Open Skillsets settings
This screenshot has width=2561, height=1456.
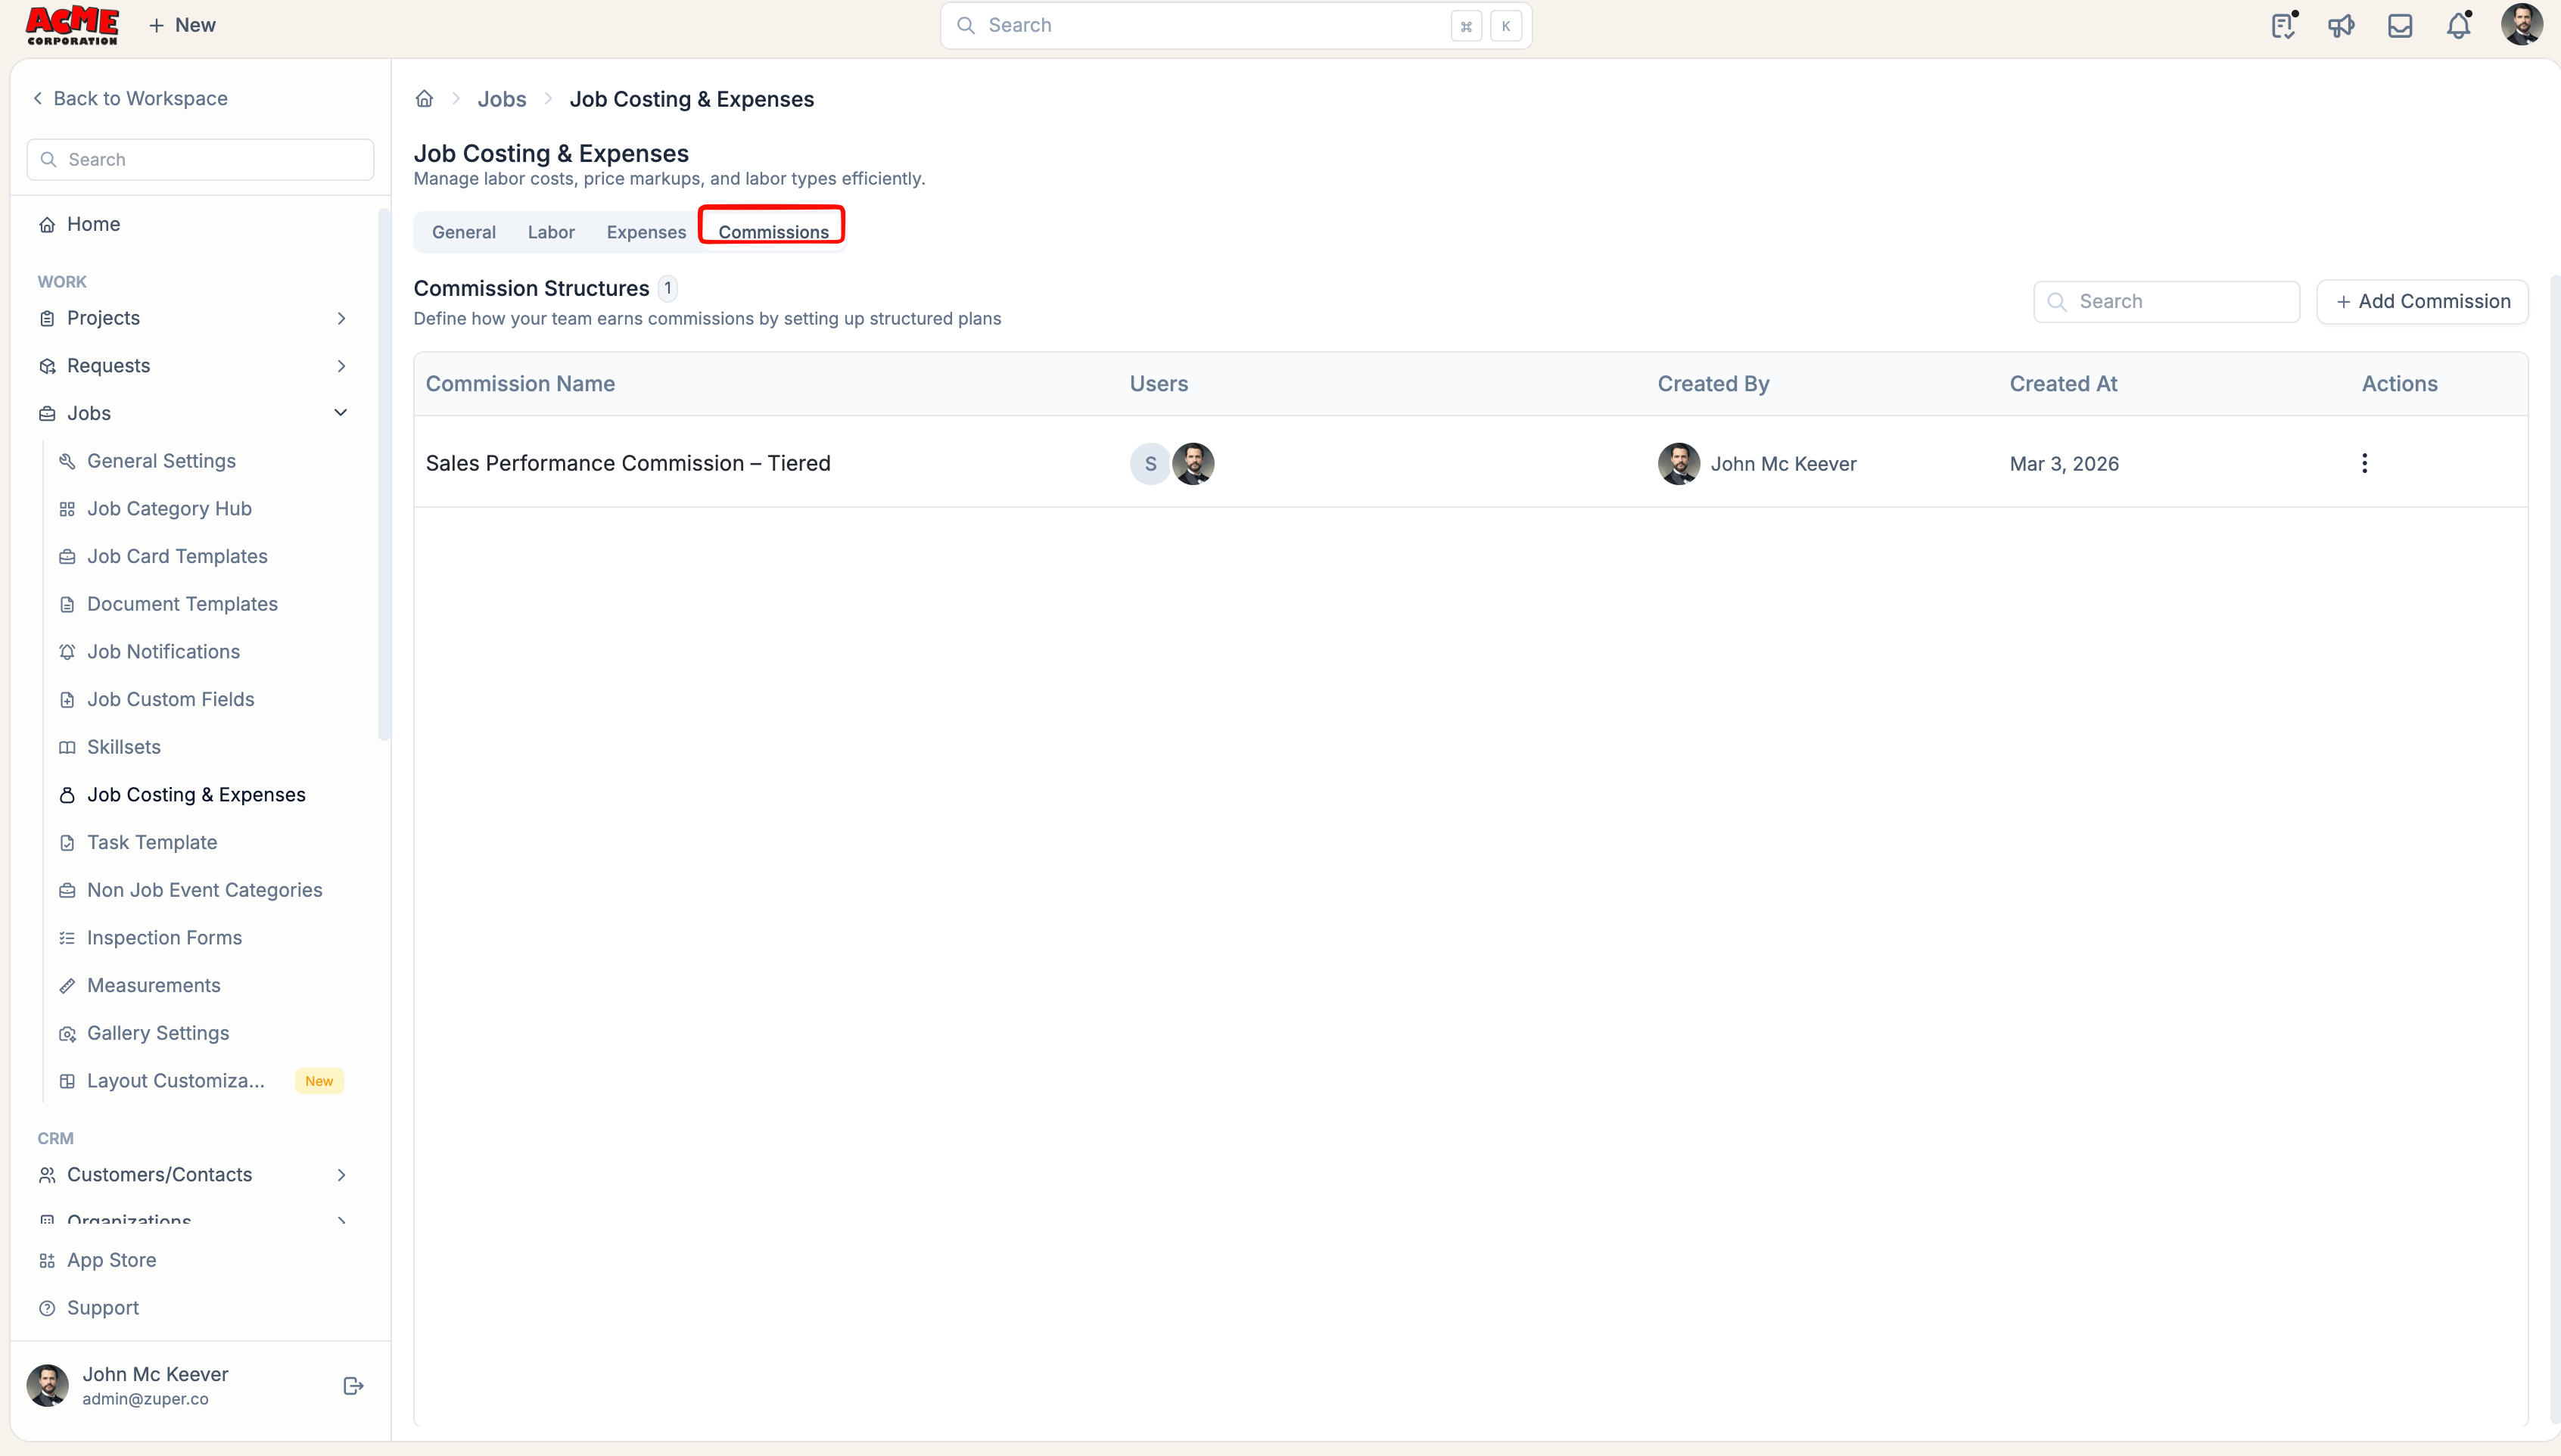click(123, 747)
